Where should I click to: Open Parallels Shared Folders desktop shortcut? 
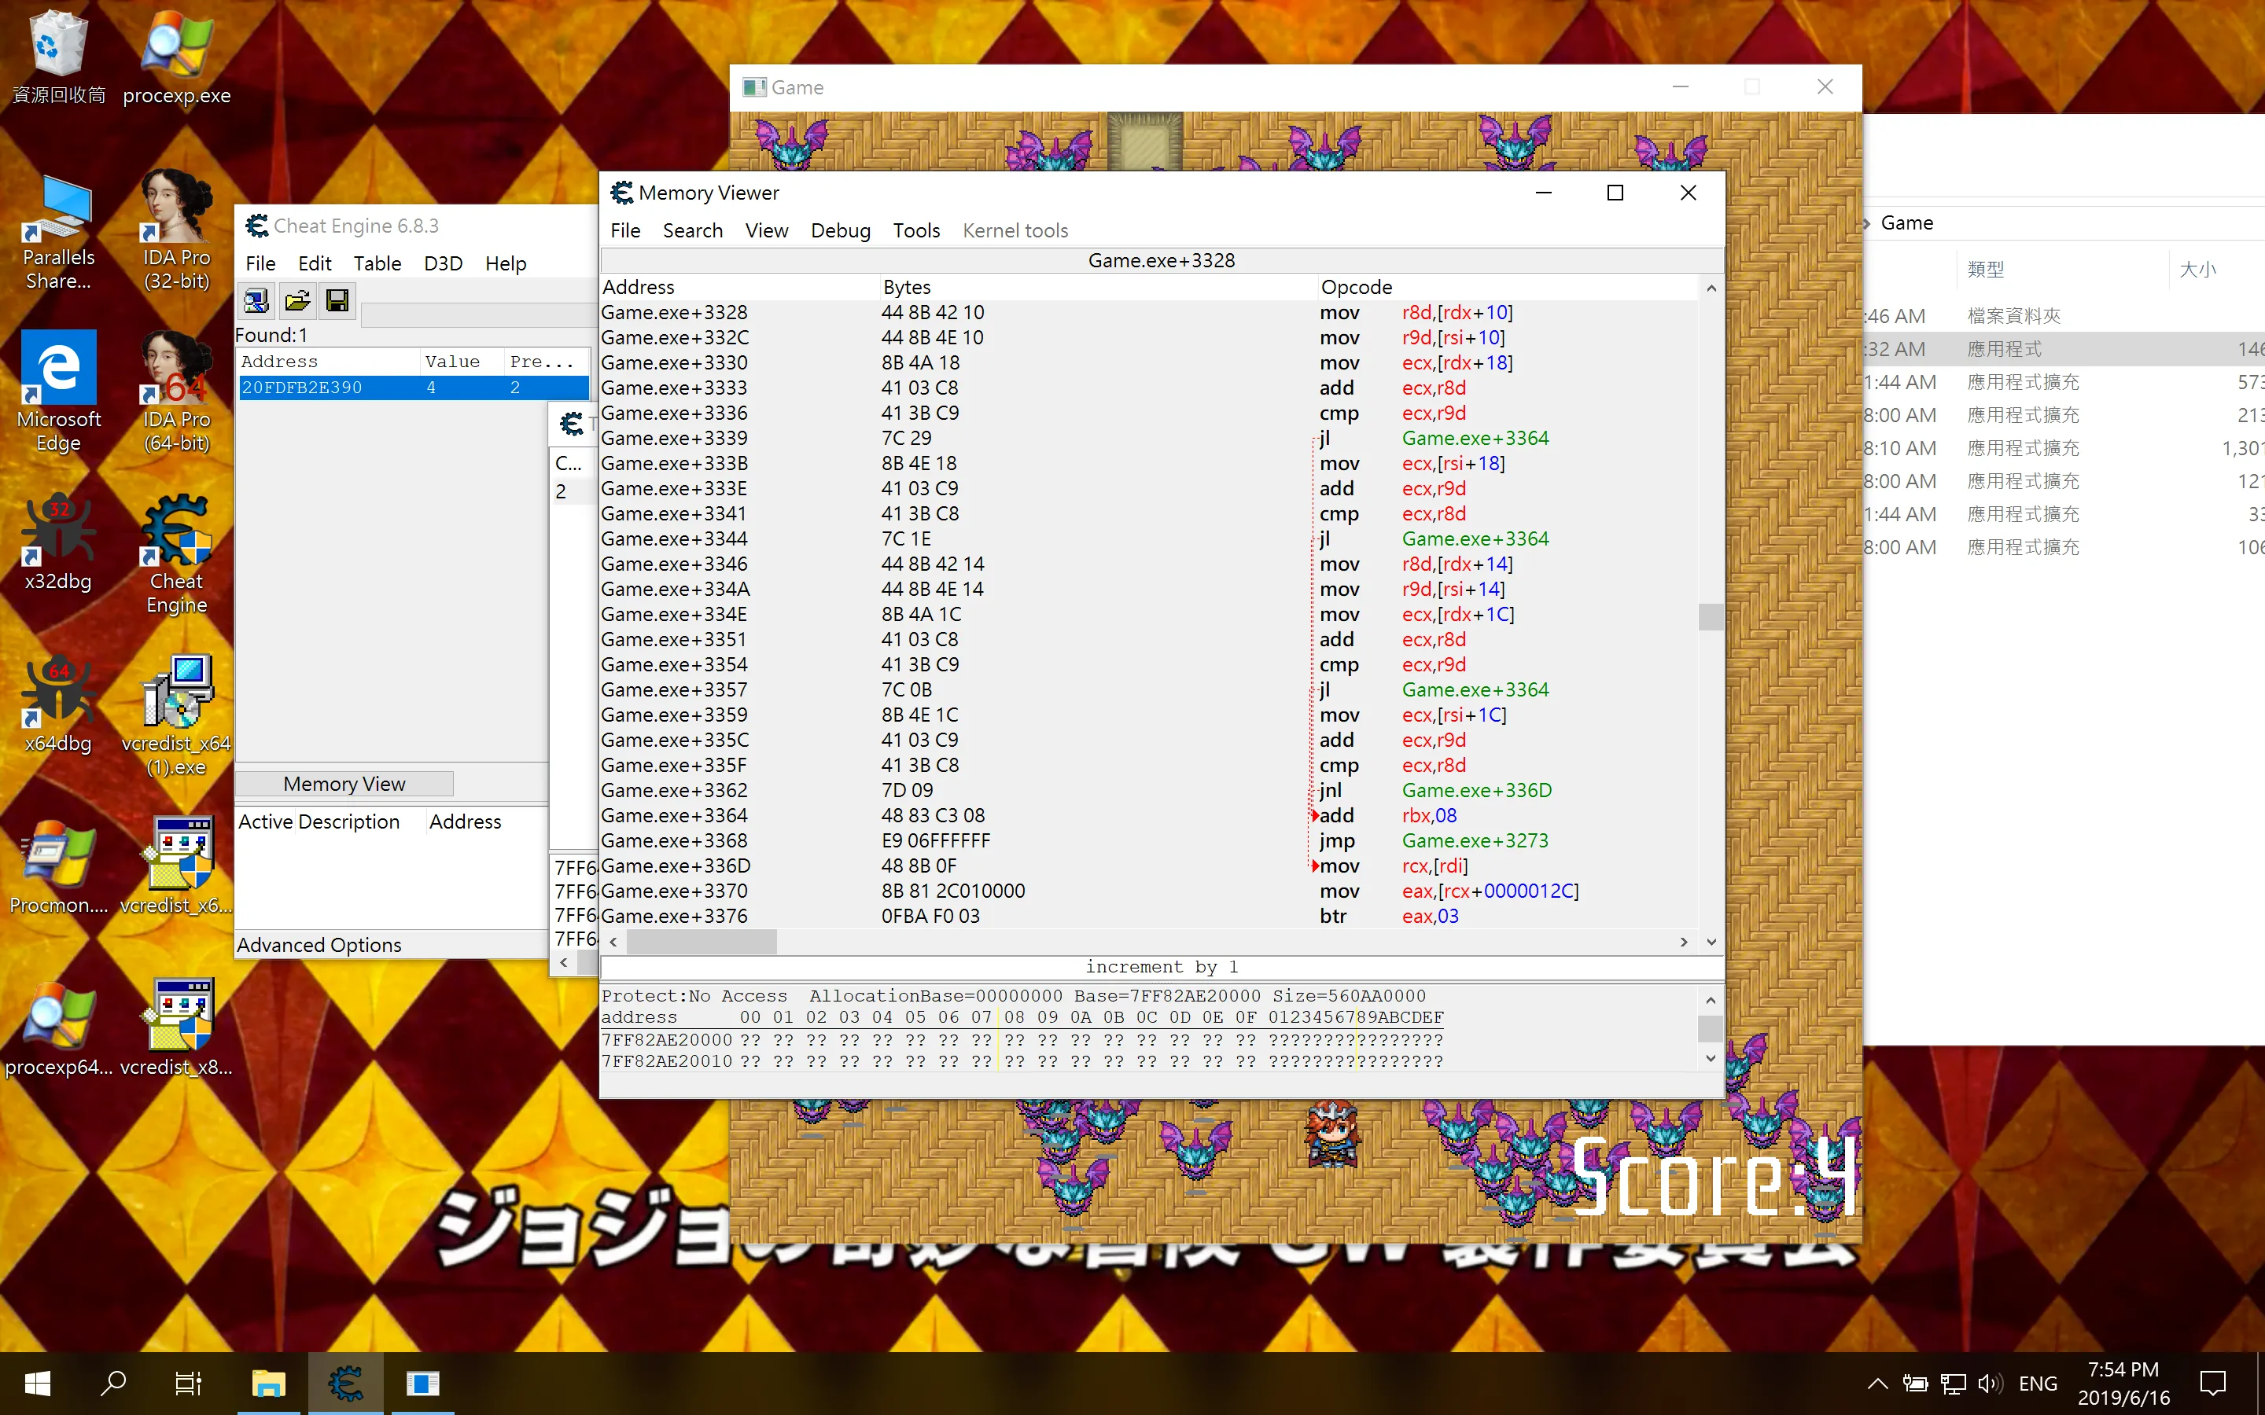[58, 232]
